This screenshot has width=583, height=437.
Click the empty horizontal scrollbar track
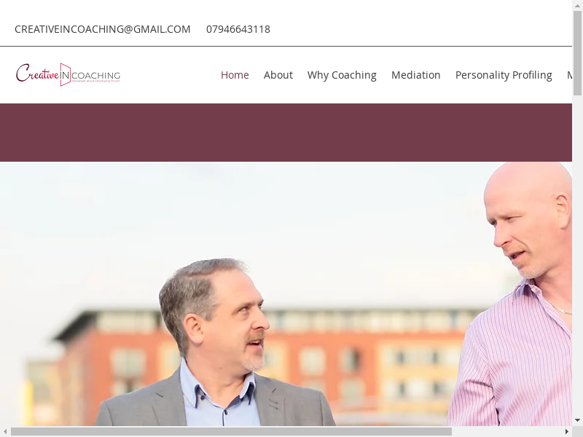[506, 431]
